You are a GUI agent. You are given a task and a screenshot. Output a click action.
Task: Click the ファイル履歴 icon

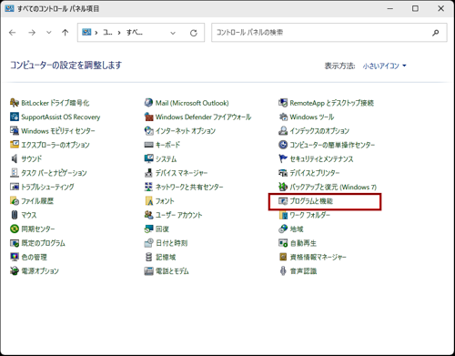[x=15, y=201]
